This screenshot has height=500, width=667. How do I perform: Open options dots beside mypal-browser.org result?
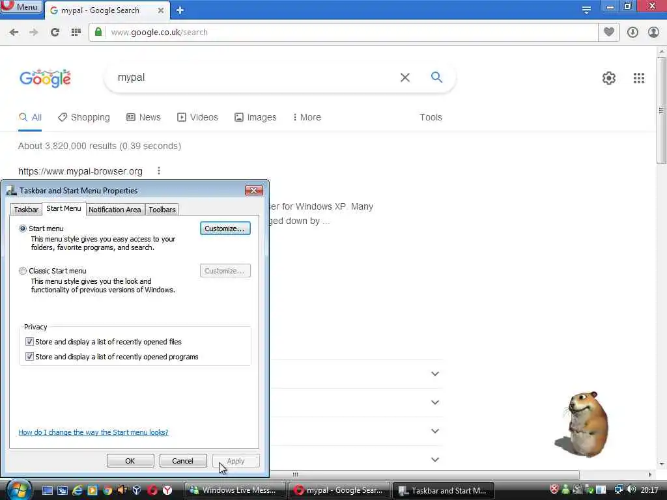[159, 171]
